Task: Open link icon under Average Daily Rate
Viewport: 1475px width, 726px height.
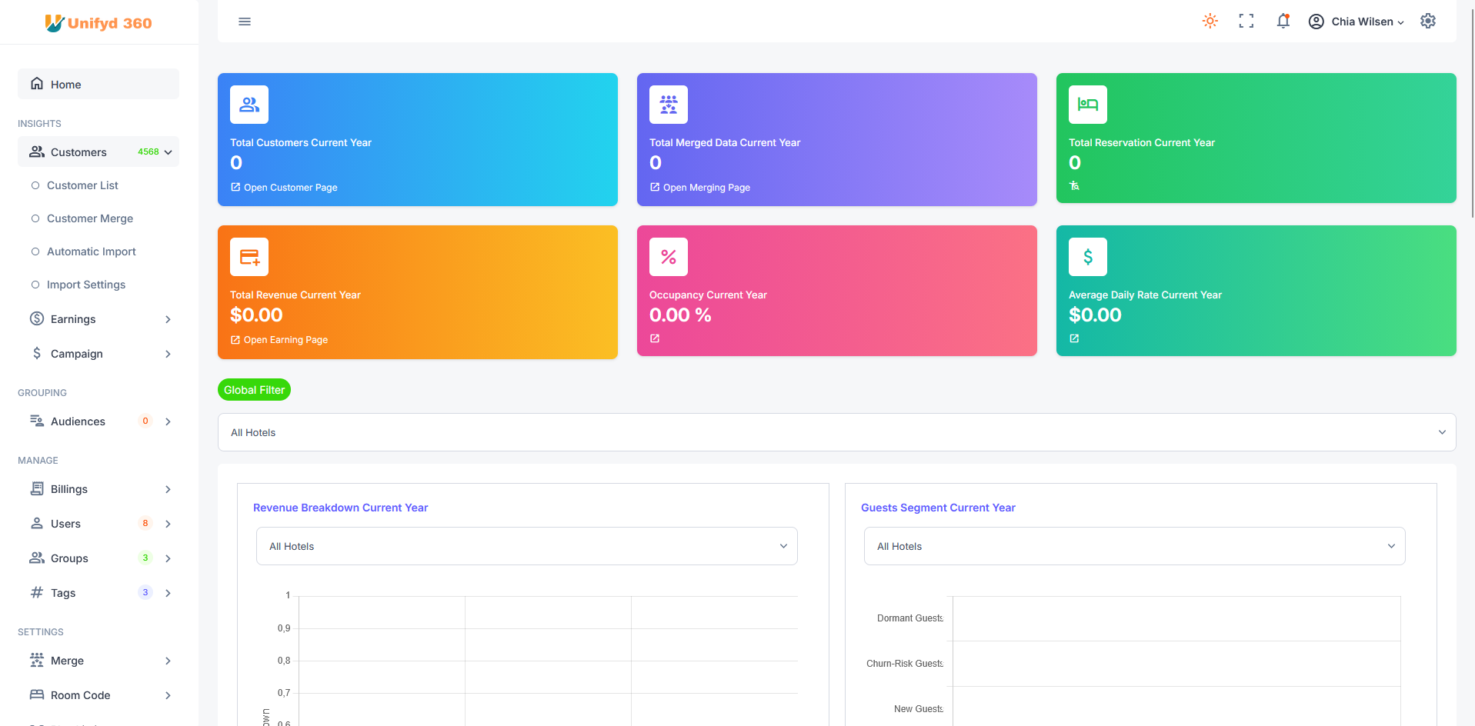Action: click(x=1074, y=338)
